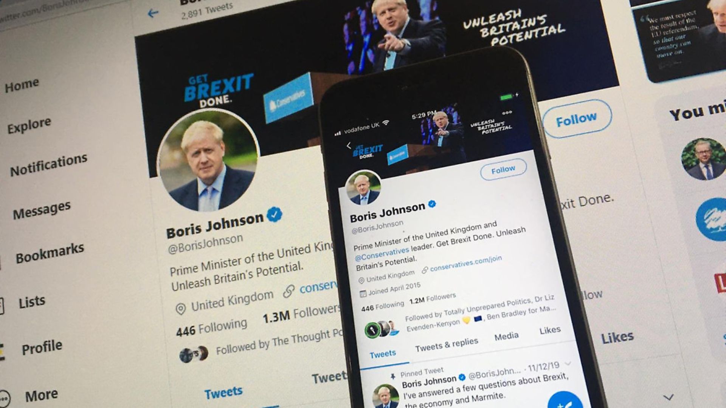Image resolution: width=726 pixels, height=408 pixels.
Task: Expand the chevron at bottom right
Action: (669, 397)
